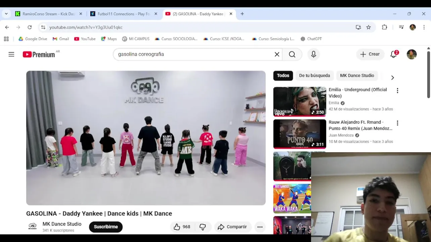
Task: Open the Google Drive bookmark
Action: tap(33, 39)
